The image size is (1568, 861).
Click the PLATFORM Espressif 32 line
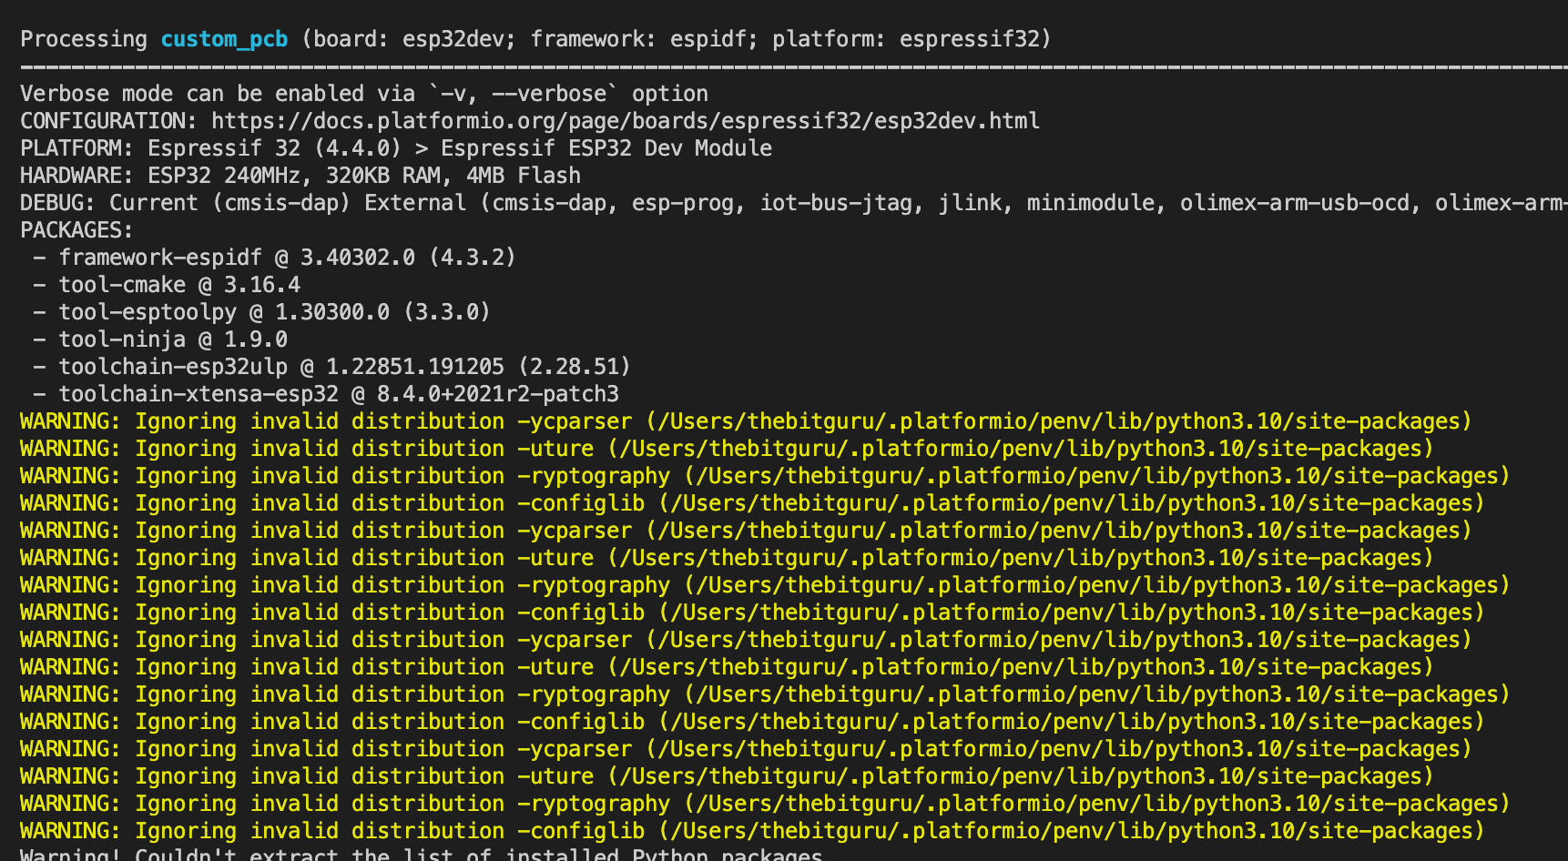pos(395,148)
